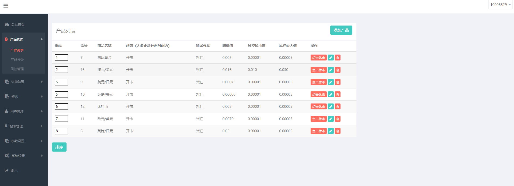Viewport: 514px width, 186px height.
Task: Toggle 点击休市 for 英镑/日元
Action: point(318,131)
